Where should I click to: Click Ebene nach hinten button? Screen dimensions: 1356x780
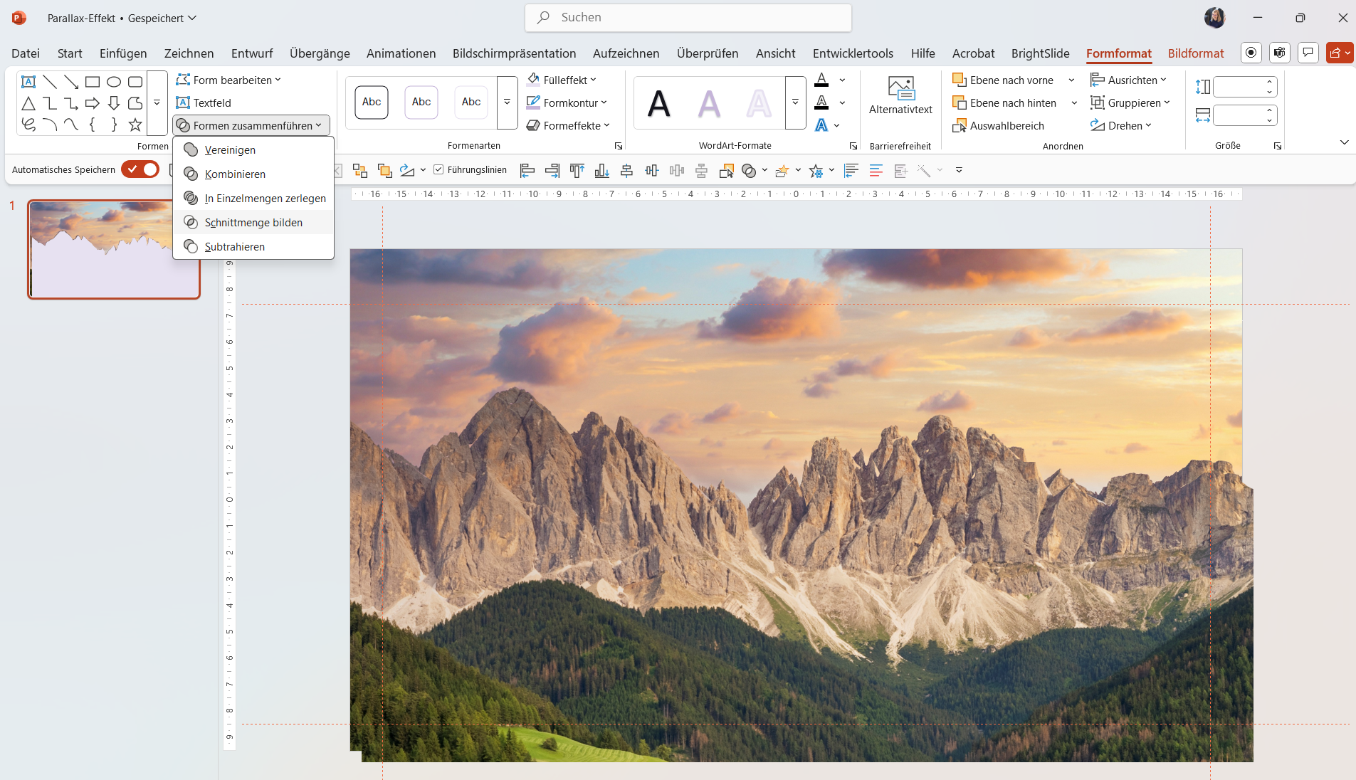coord(1004,102)
